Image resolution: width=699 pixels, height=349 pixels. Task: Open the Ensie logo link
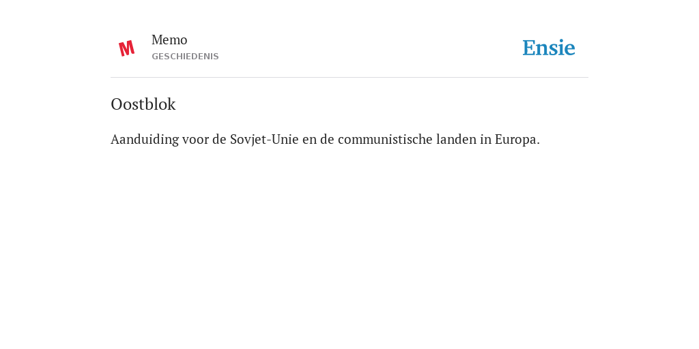pyautogui.click(x=549, y=48)
